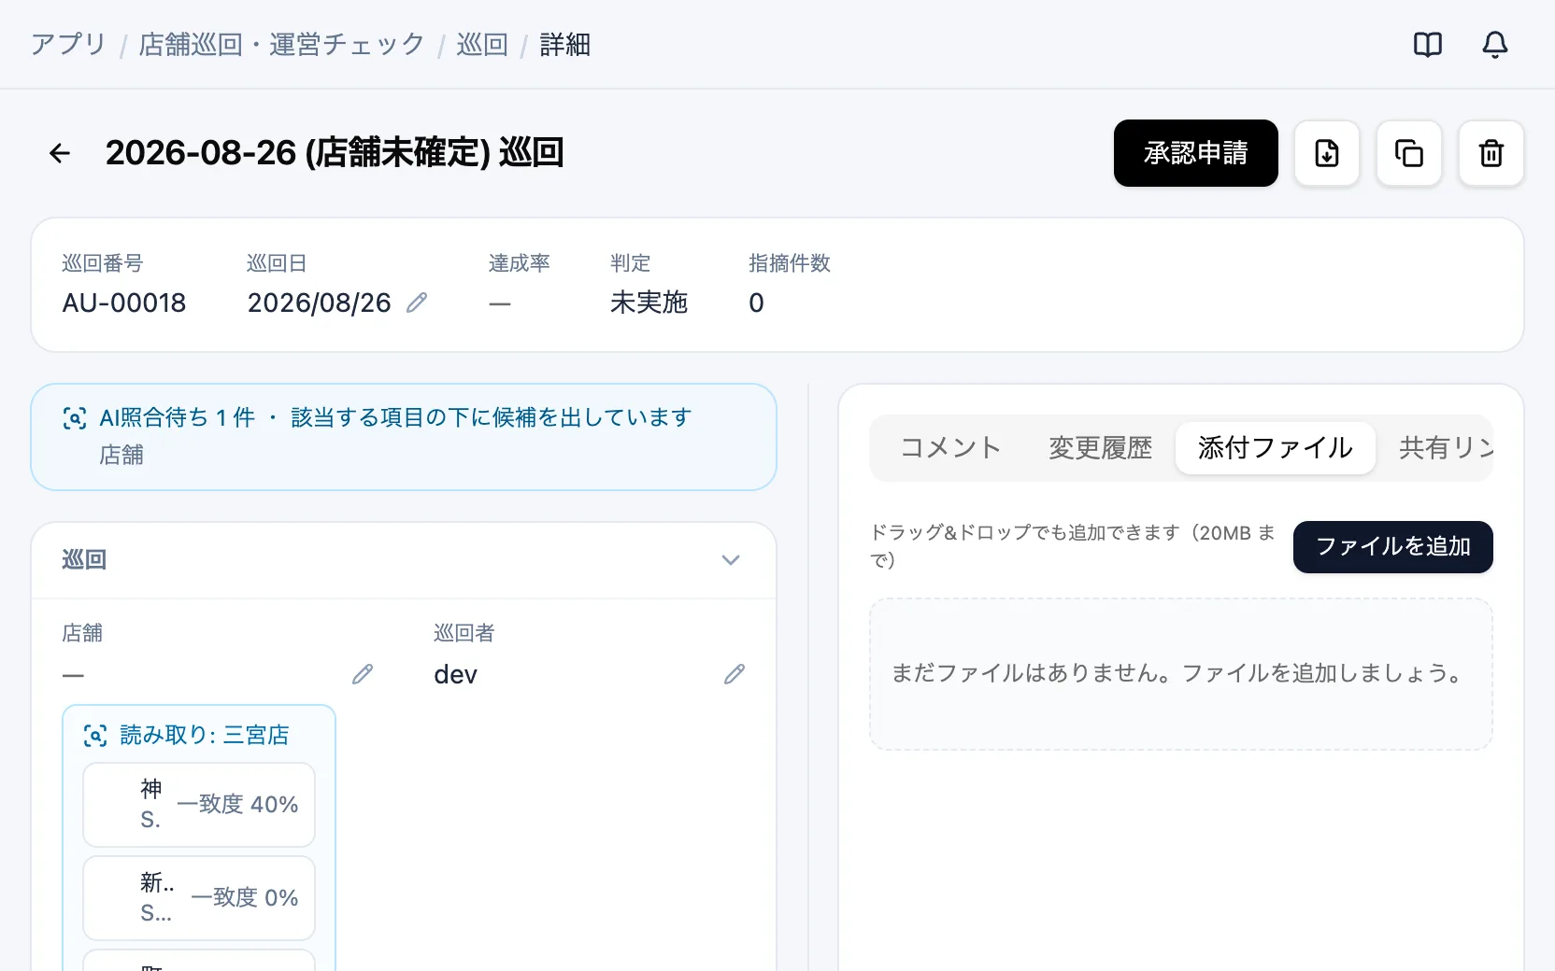The width and height of the screenshot is (1555, 971).
Task: Click the 承認申請 button
Action: pyautogui.click(x=1196, y=153)
